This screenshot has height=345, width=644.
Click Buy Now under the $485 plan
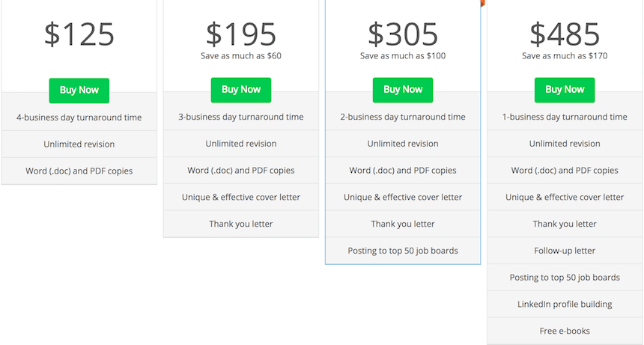[x=565, y=90]
